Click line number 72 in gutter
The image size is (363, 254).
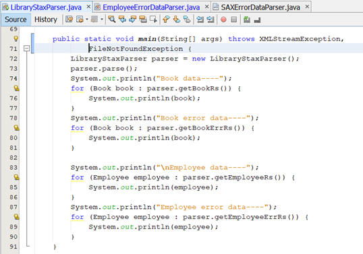pos(13,59)
